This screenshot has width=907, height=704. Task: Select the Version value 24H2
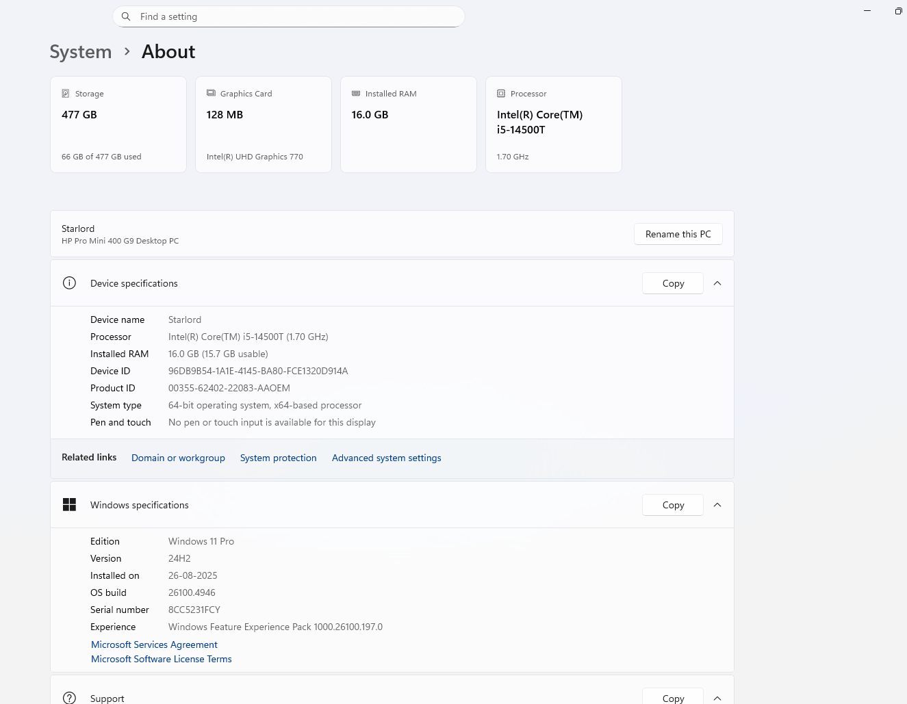pos(179,558)
